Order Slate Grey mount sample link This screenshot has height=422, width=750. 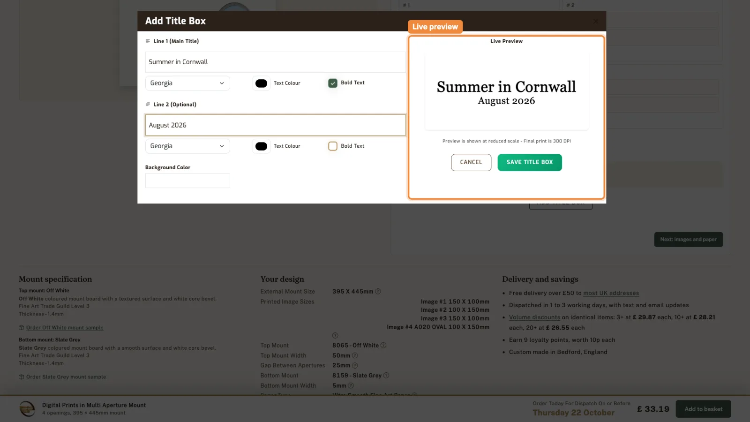coord(66,377)
